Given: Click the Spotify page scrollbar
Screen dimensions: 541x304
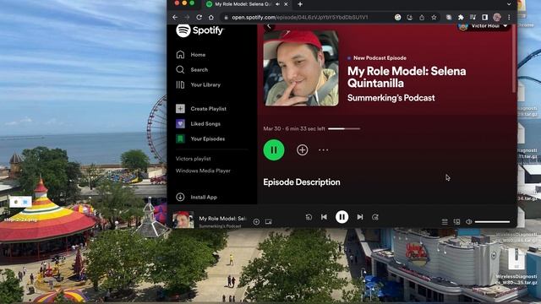Looking at the screenshot, I should [514, 58].
